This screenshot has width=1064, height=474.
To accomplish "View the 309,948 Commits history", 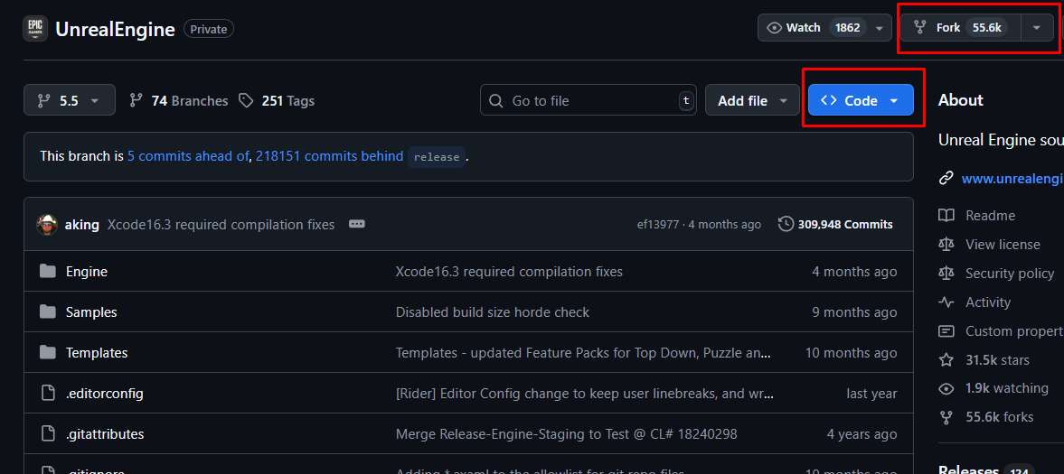I will [835, 225].
